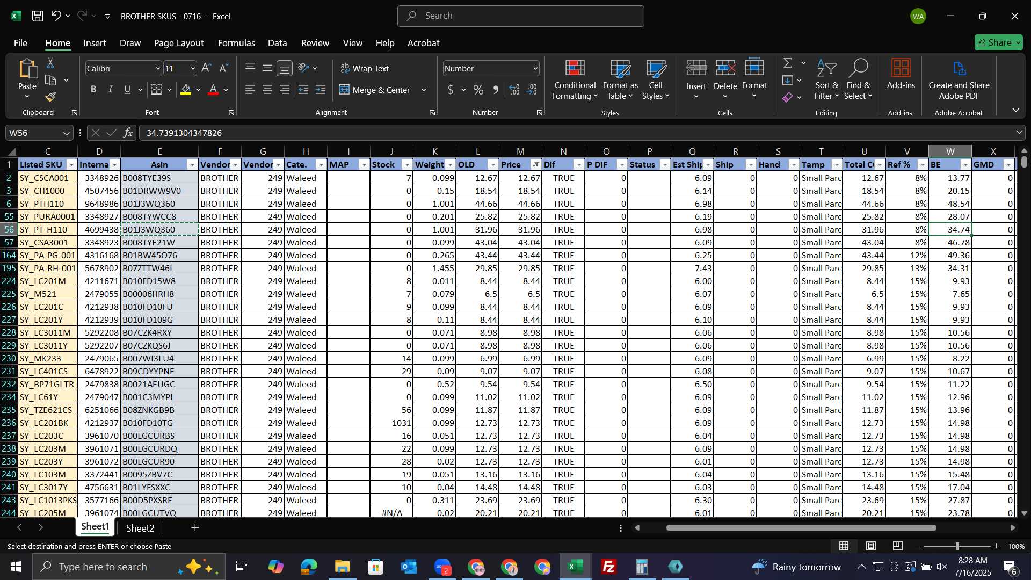Apply Percent Style format
The width and height of the screenshot is (1031, 580).
coord(478,90)
